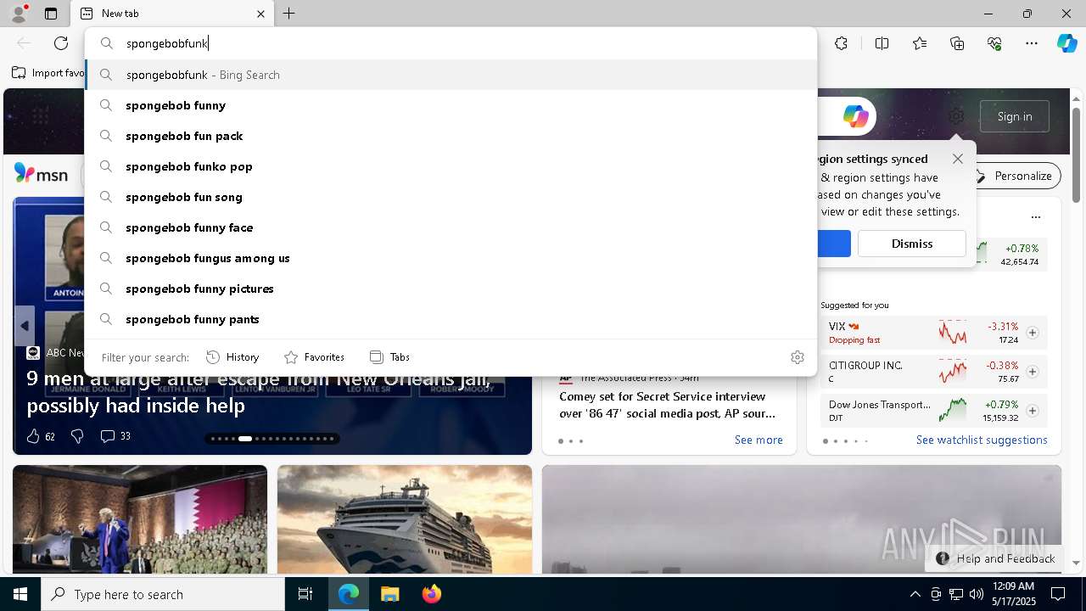
Task: Click the Windows taskbar search box
Action: tap(163, 594)
